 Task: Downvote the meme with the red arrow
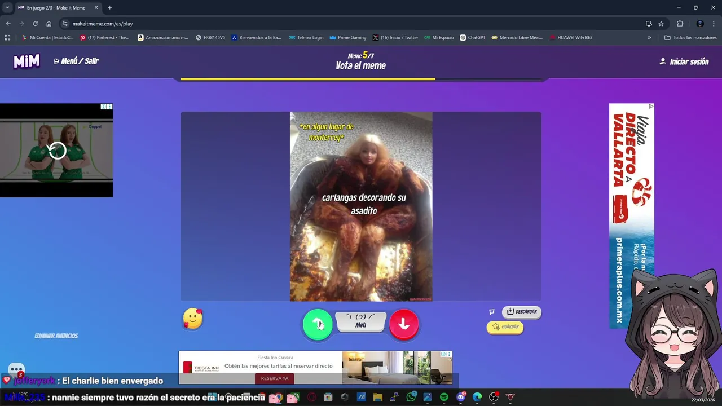coord(404,324)
